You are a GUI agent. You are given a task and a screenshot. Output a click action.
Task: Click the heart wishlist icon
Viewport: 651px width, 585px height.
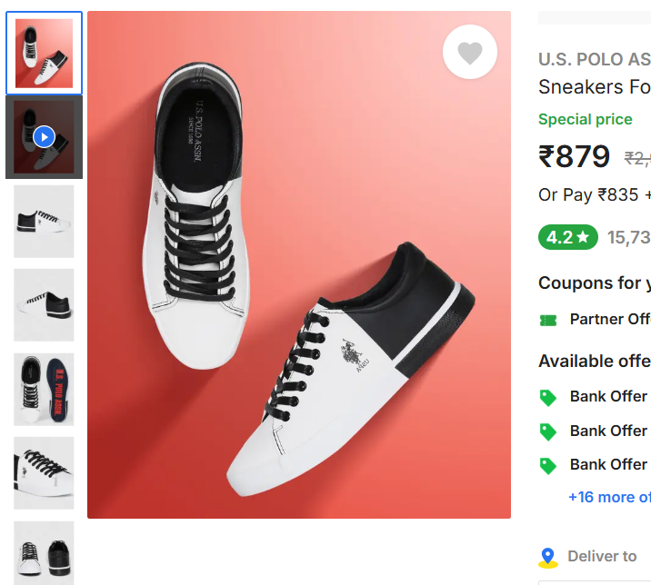click(469, 54)
